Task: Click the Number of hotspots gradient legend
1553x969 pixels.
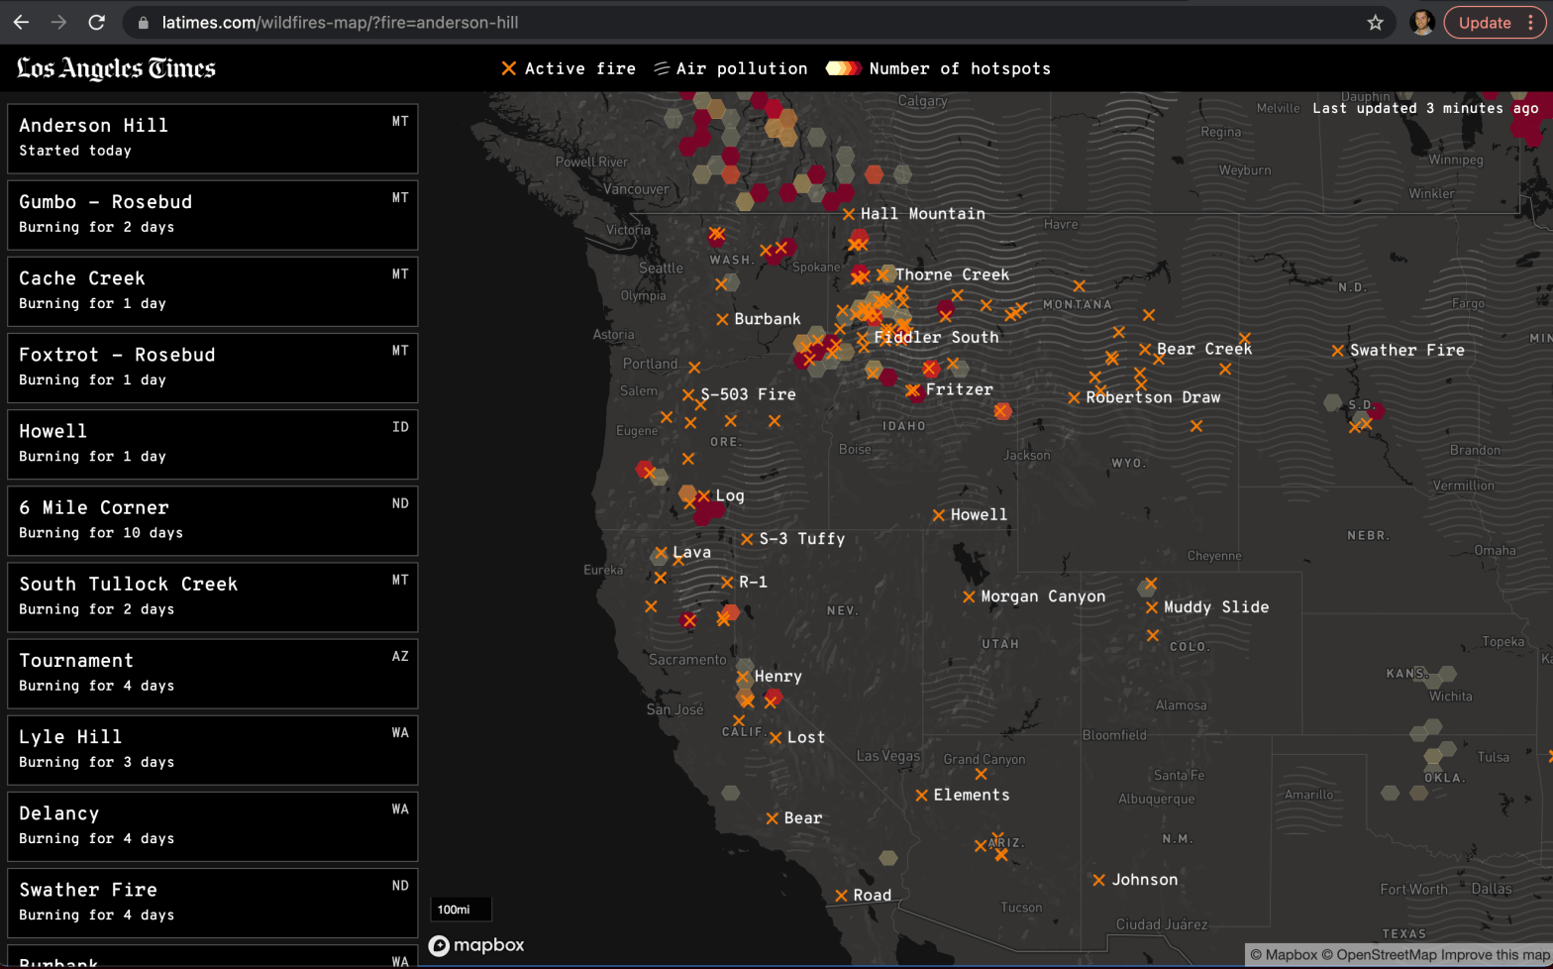Action: (843, 68)
